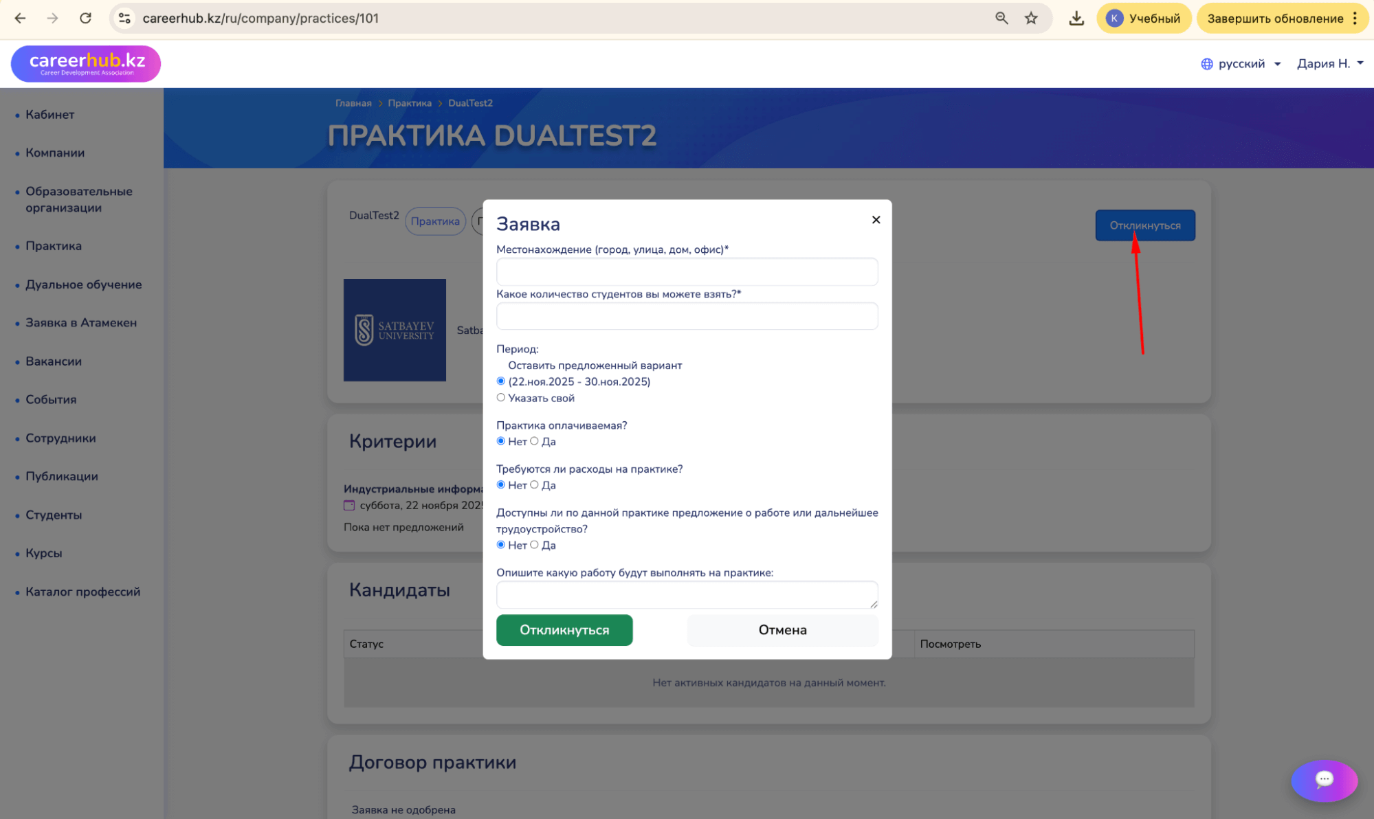
Task: Click the browser reload icon
Action: pos(85,19)
